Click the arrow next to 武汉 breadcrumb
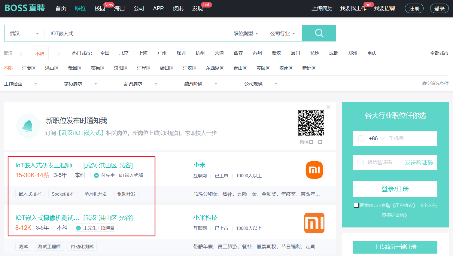This screenshot has height=256, width=453. tap(21, 54)
